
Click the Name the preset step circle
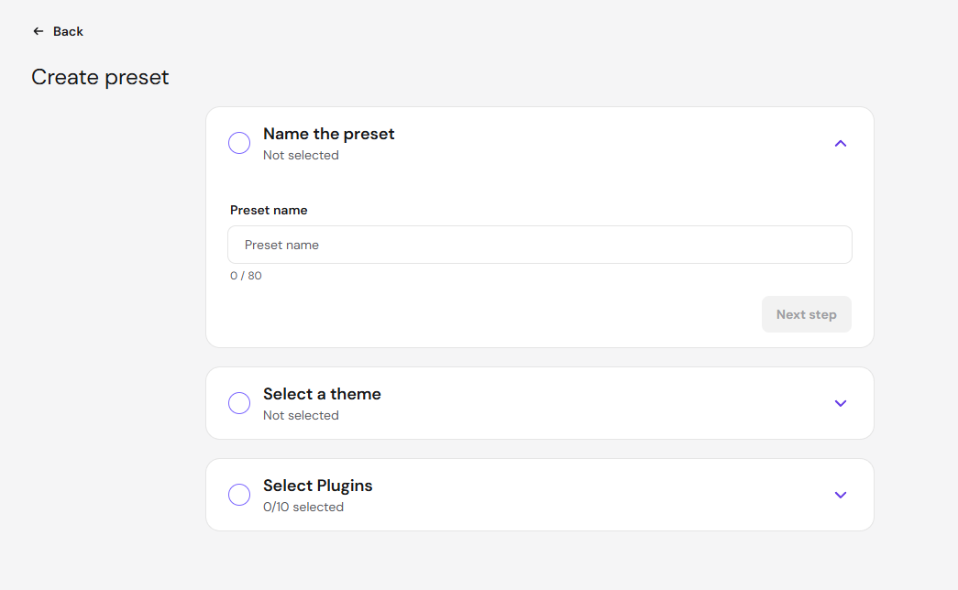coord(239,143)
